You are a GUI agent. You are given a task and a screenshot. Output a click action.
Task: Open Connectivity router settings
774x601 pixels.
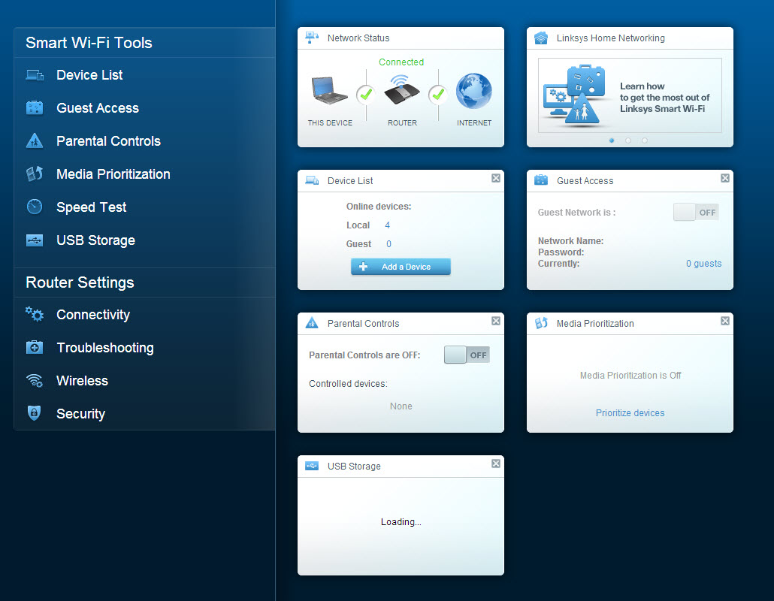point(93,315)
